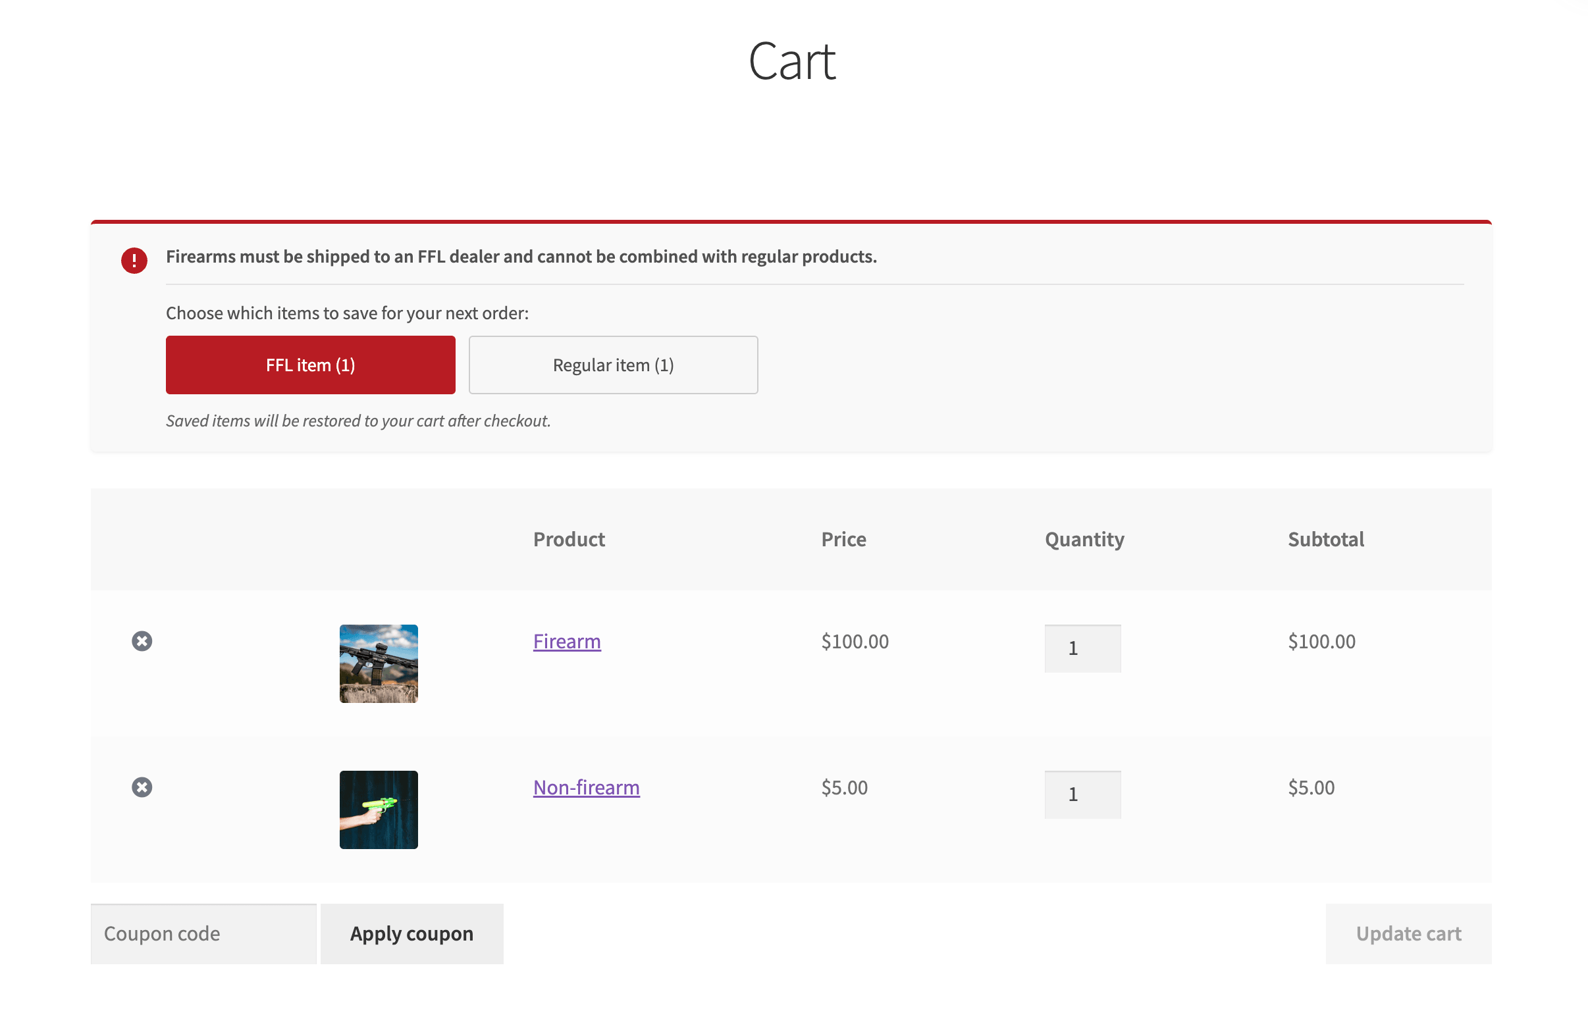Image resolution: width=1588 pixels, height=1036 pixels.
Task: Click the Non-firearm subtotal $5.00
Action: click(x=1313, y=789)
